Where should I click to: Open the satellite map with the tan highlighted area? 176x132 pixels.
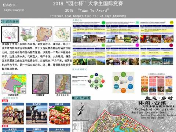(x=63, y=84)
